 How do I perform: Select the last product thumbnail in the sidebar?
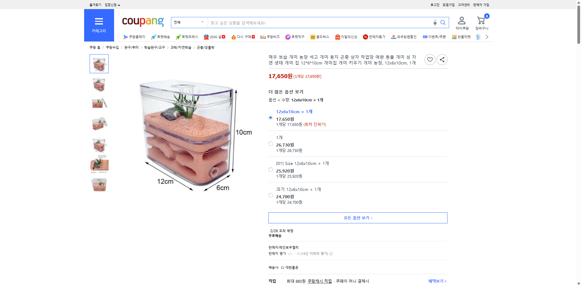pos(99,185)
